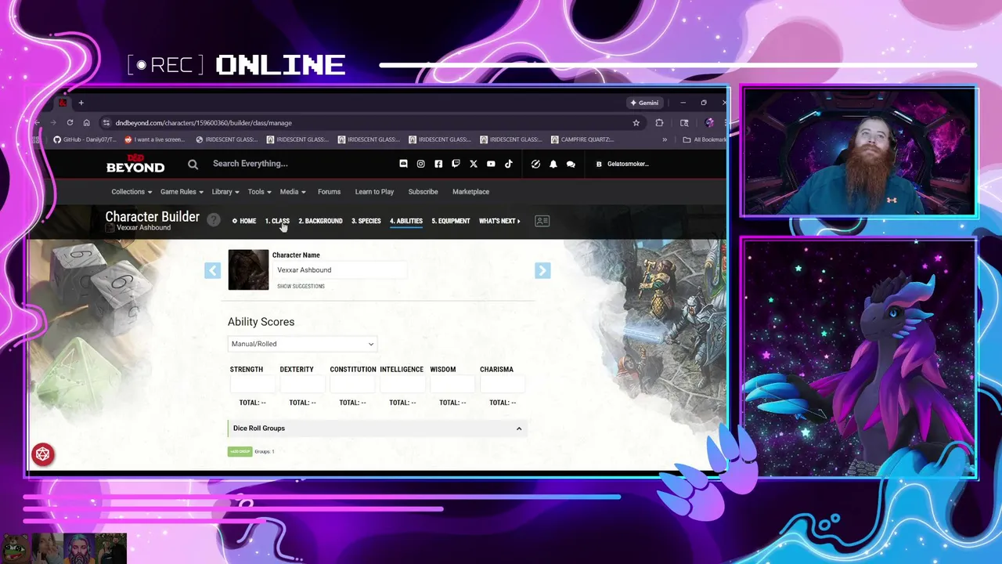Open the Facebook social icon
1002x564 pixels.
click(438, 164)
